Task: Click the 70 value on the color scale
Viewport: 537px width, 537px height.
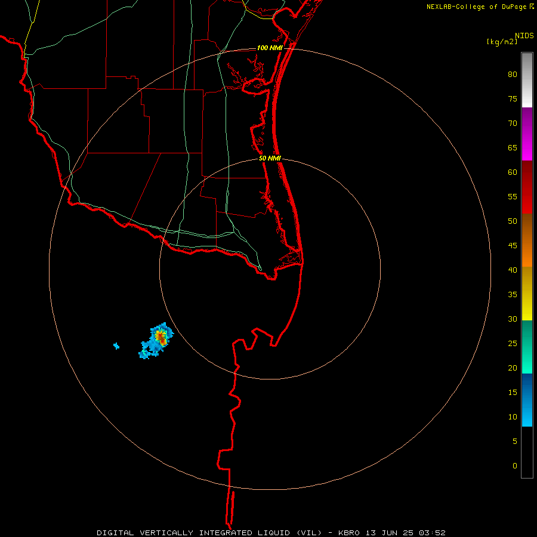Action: tap(513, 124)
